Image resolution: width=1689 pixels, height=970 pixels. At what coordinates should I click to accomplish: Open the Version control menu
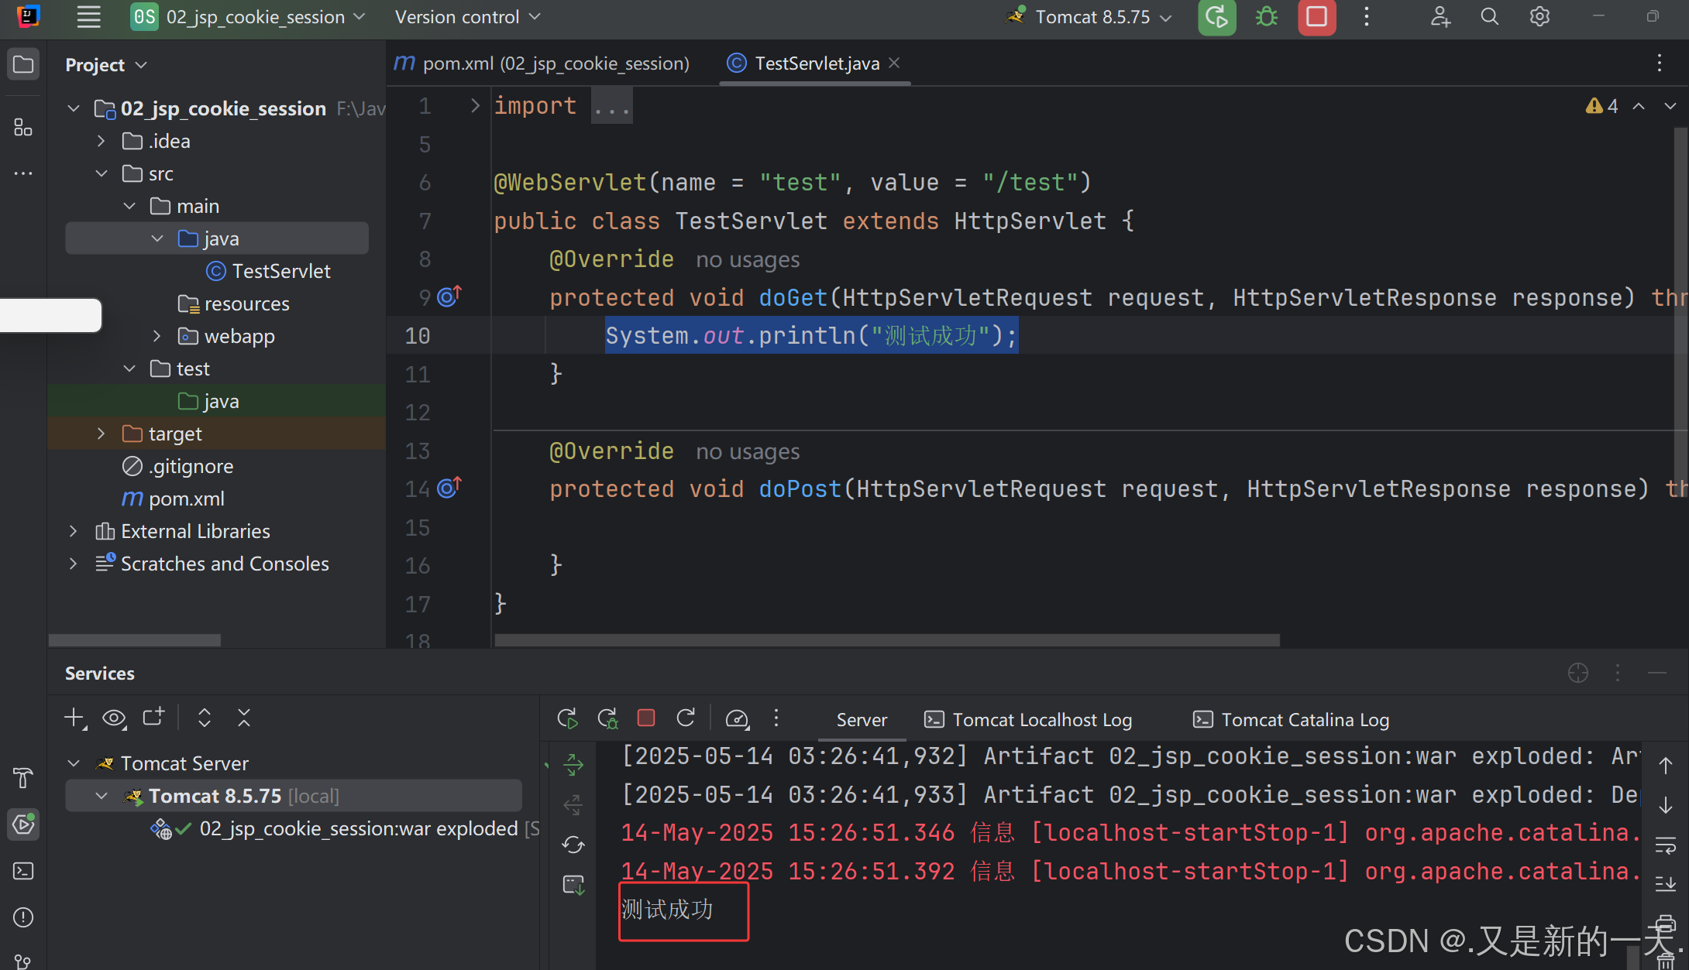point(467,17)
